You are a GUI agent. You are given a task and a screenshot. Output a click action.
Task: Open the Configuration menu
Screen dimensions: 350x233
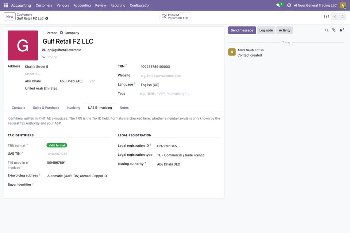coord(140,5)
